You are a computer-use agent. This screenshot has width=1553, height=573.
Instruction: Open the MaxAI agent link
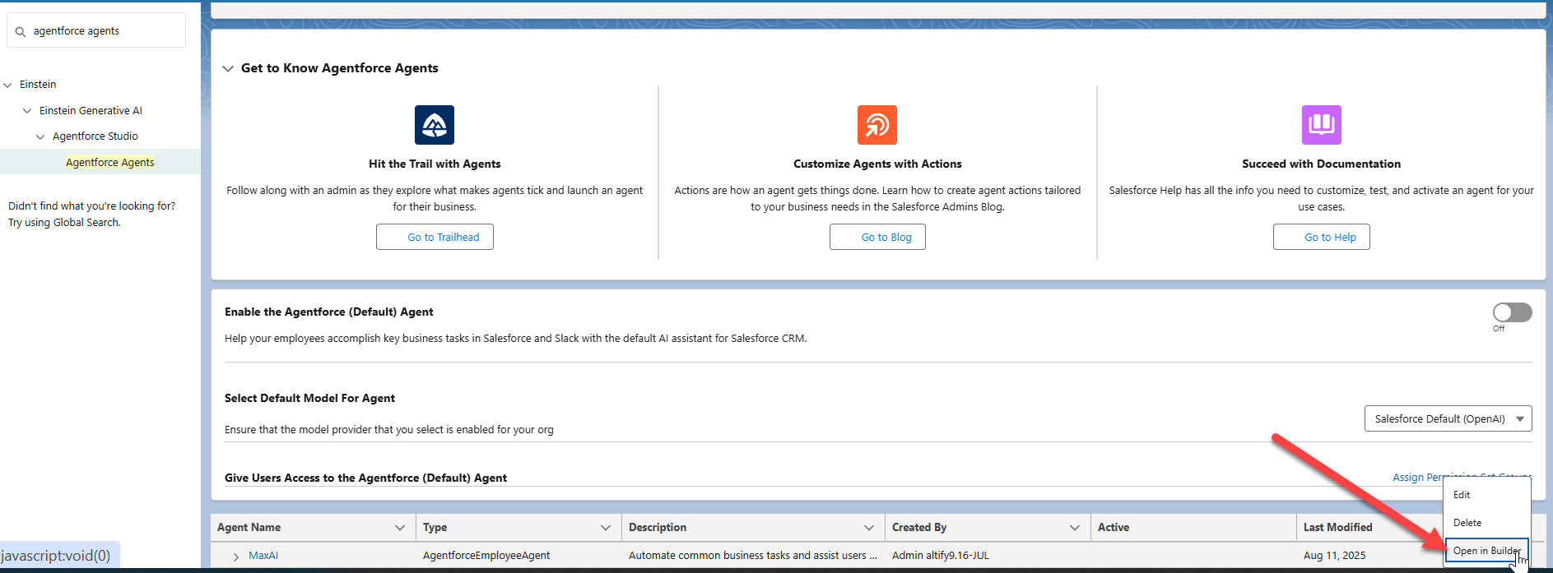coord(263,556)
